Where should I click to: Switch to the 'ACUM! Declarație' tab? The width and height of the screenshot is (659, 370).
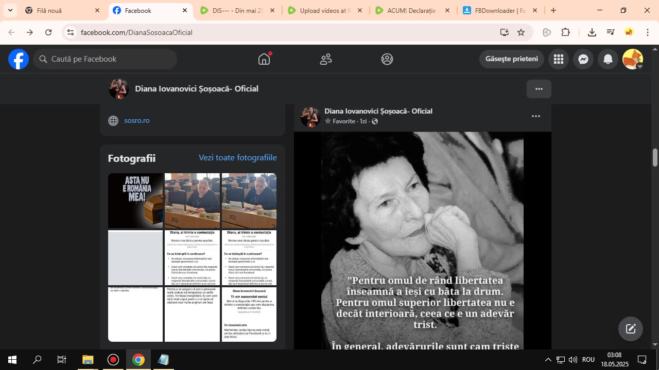412,10
